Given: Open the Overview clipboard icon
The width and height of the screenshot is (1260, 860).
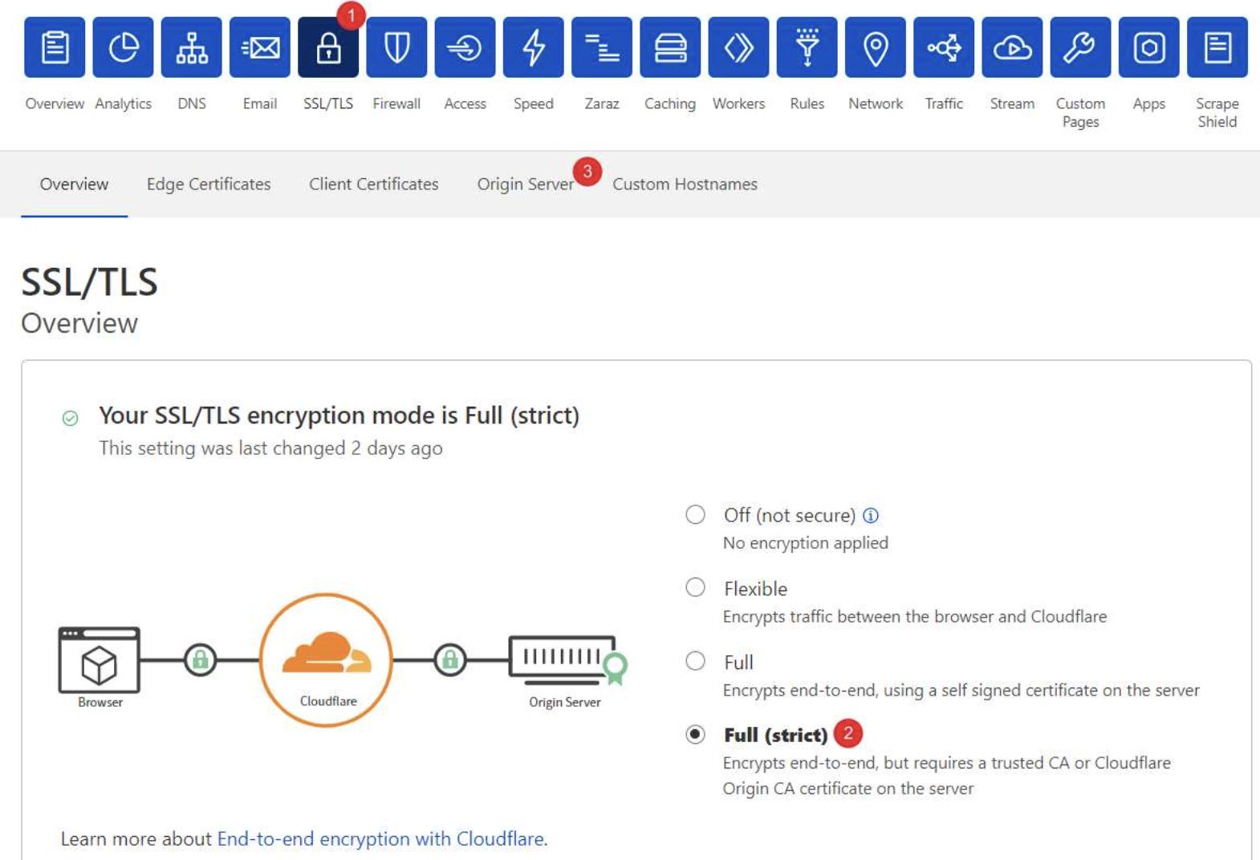Looking at the screenshot, I should click(55, 47).
